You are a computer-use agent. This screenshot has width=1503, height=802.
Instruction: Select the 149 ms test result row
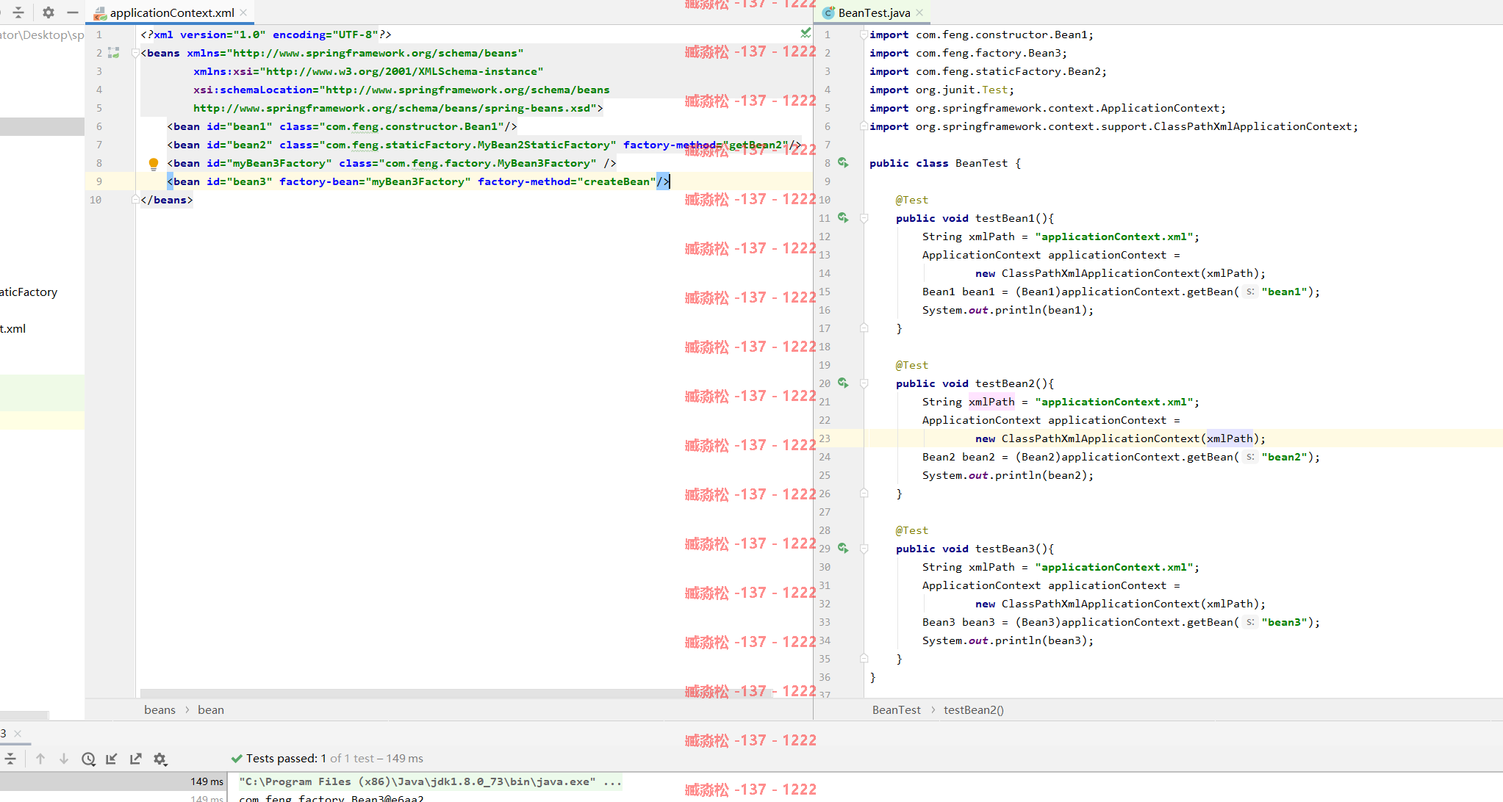click(x=112, y=781)
